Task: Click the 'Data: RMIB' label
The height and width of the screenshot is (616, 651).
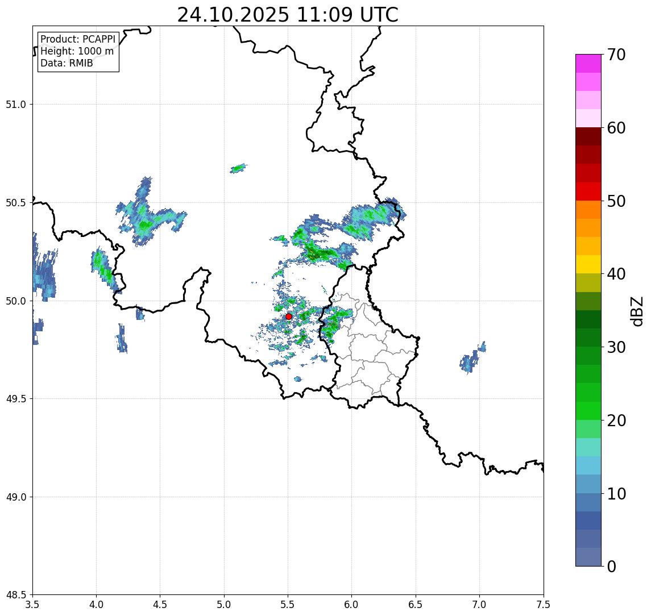Action: 67,63
